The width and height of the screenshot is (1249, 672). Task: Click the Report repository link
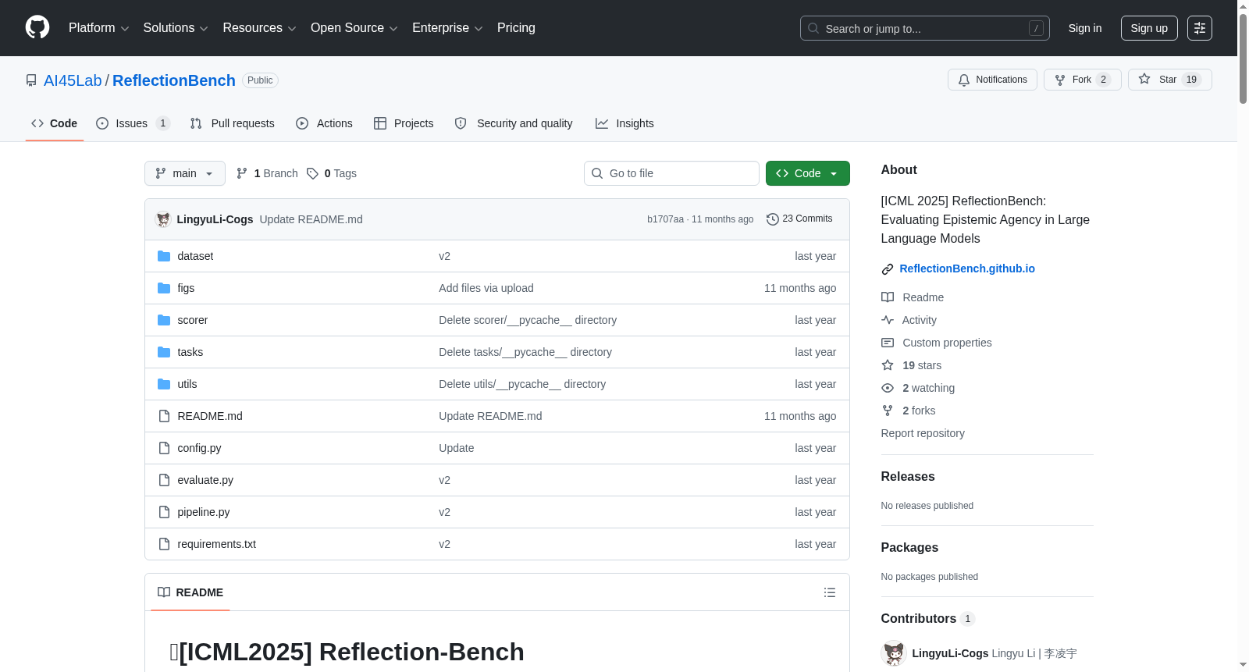point(923,433)
